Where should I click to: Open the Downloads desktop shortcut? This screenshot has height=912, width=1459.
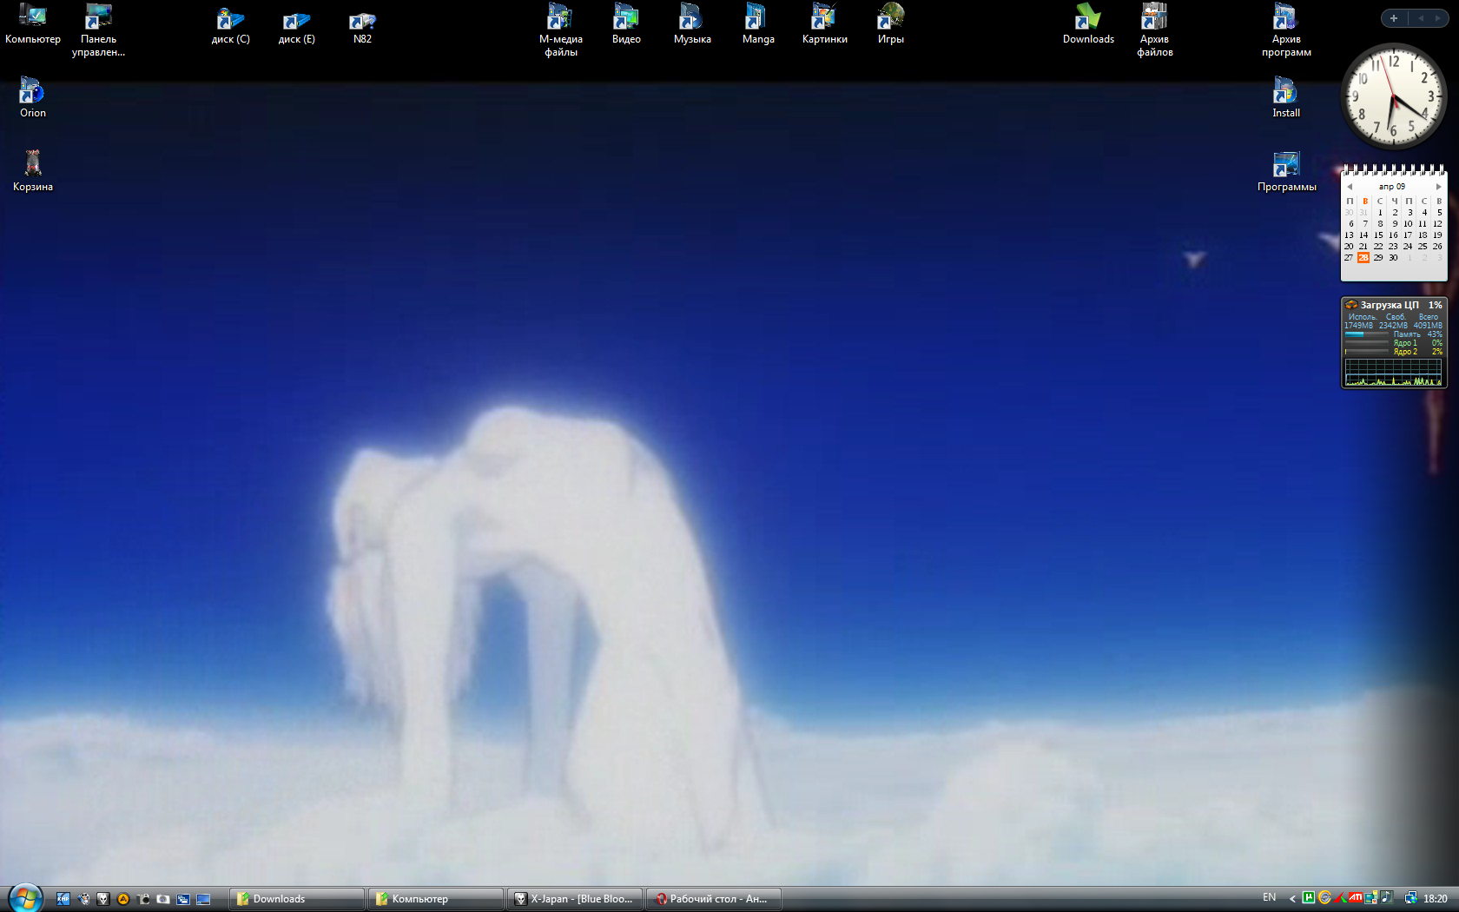(1088, 23)
